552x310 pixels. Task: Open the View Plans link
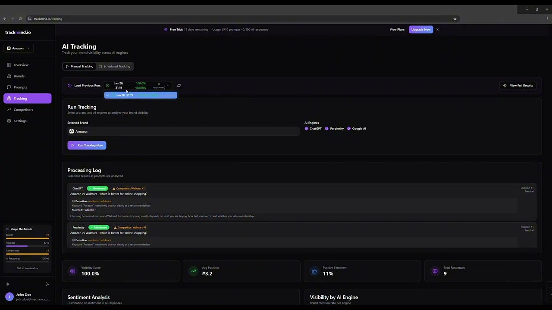397,30
